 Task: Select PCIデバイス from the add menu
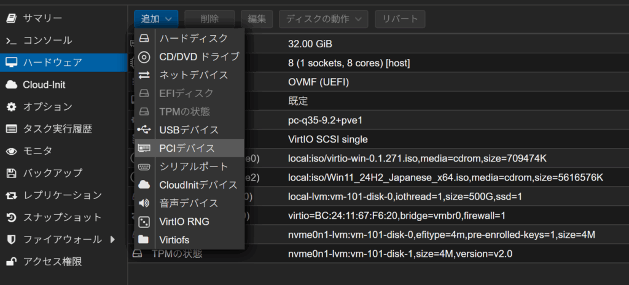pos(187,148)
